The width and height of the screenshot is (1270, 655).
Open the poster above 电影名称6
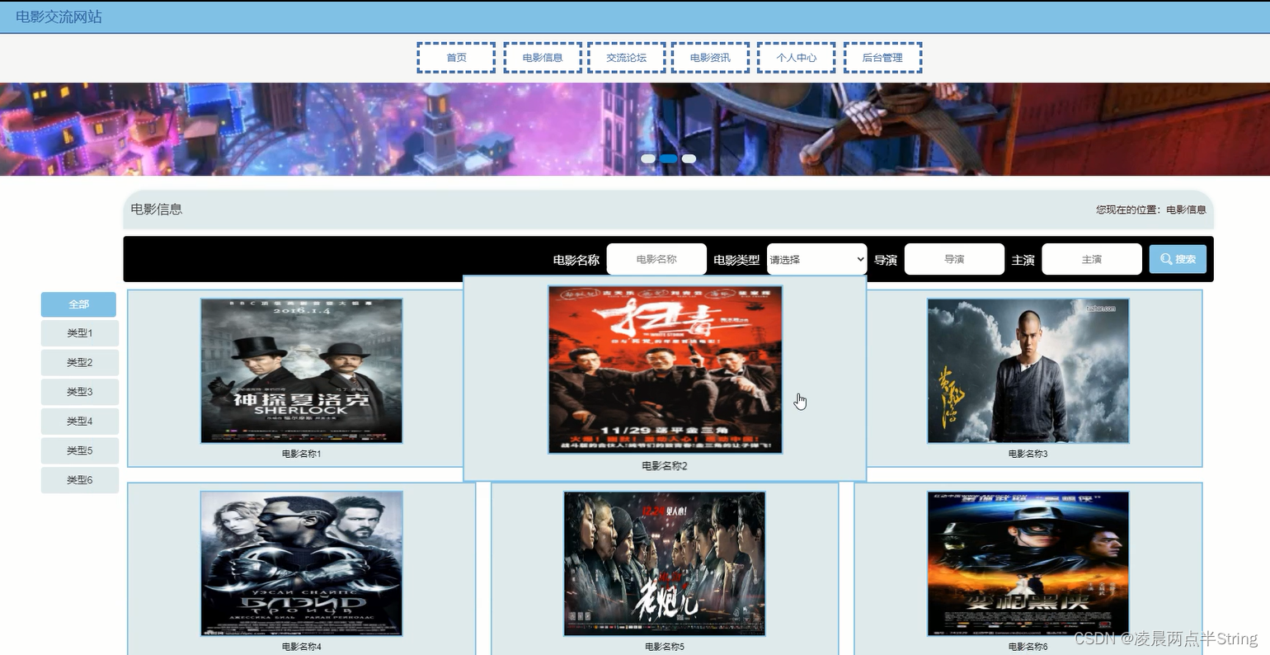(x=1028, y=564)
